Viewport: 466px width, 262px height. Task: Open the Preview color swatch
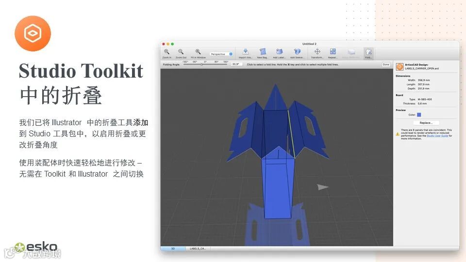point(419,115)
